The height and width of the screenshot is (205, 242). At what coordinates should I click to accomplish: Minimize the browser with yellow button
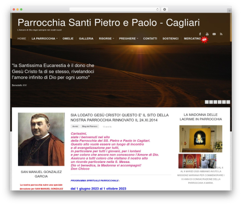tap(17, 9)
